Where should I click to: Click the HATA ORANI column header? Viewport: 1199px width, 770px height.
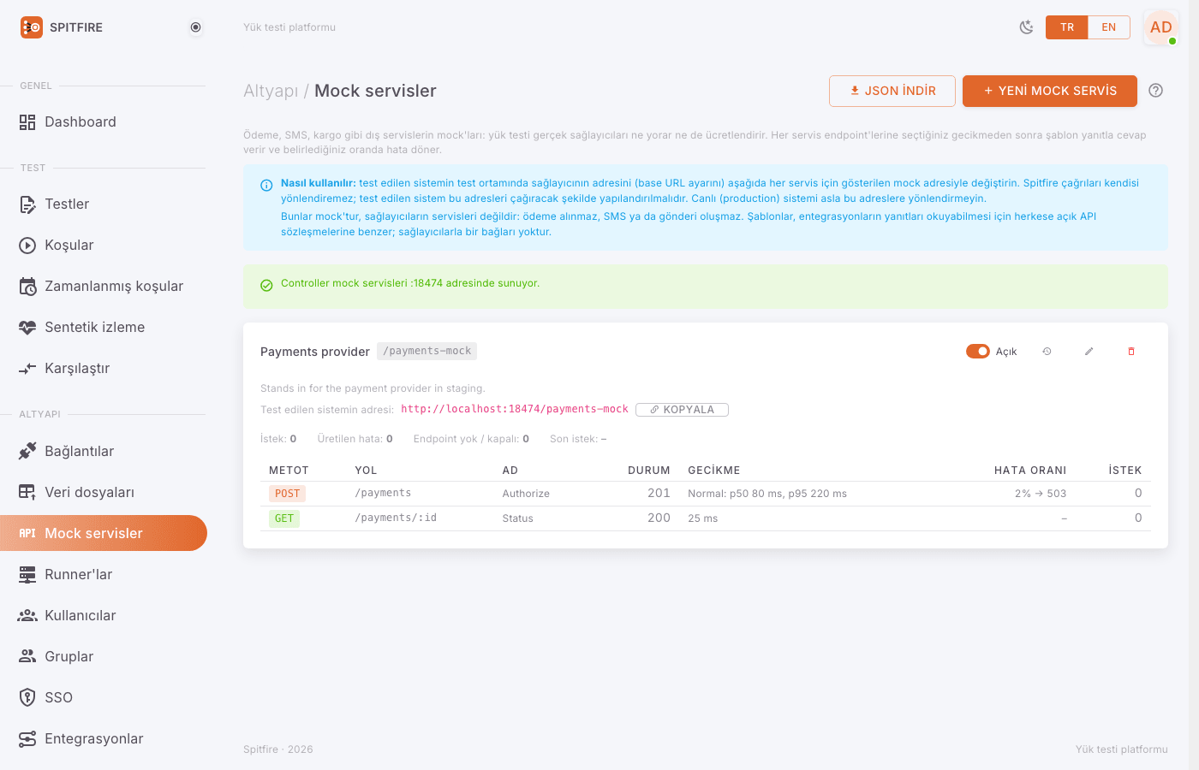click(1030, 471)
